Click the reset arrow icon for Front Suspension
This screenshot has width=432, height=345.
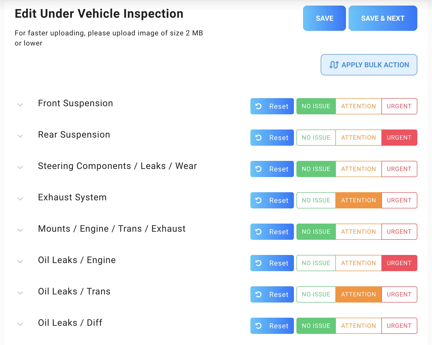click(x=258, y=106)
